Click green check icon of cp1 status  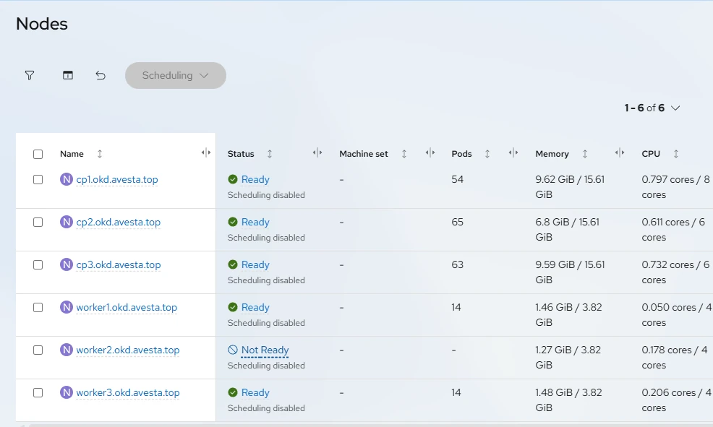(233, 179)
